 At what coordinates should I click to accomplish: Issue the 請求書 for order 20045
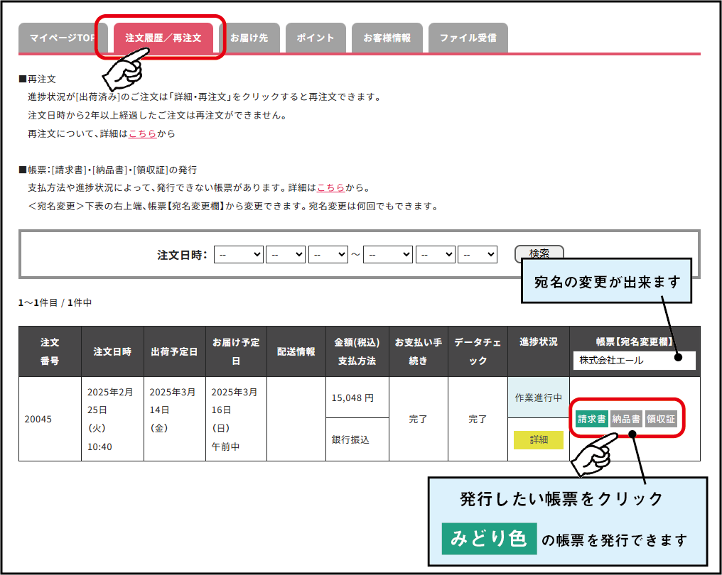[592, 419]
